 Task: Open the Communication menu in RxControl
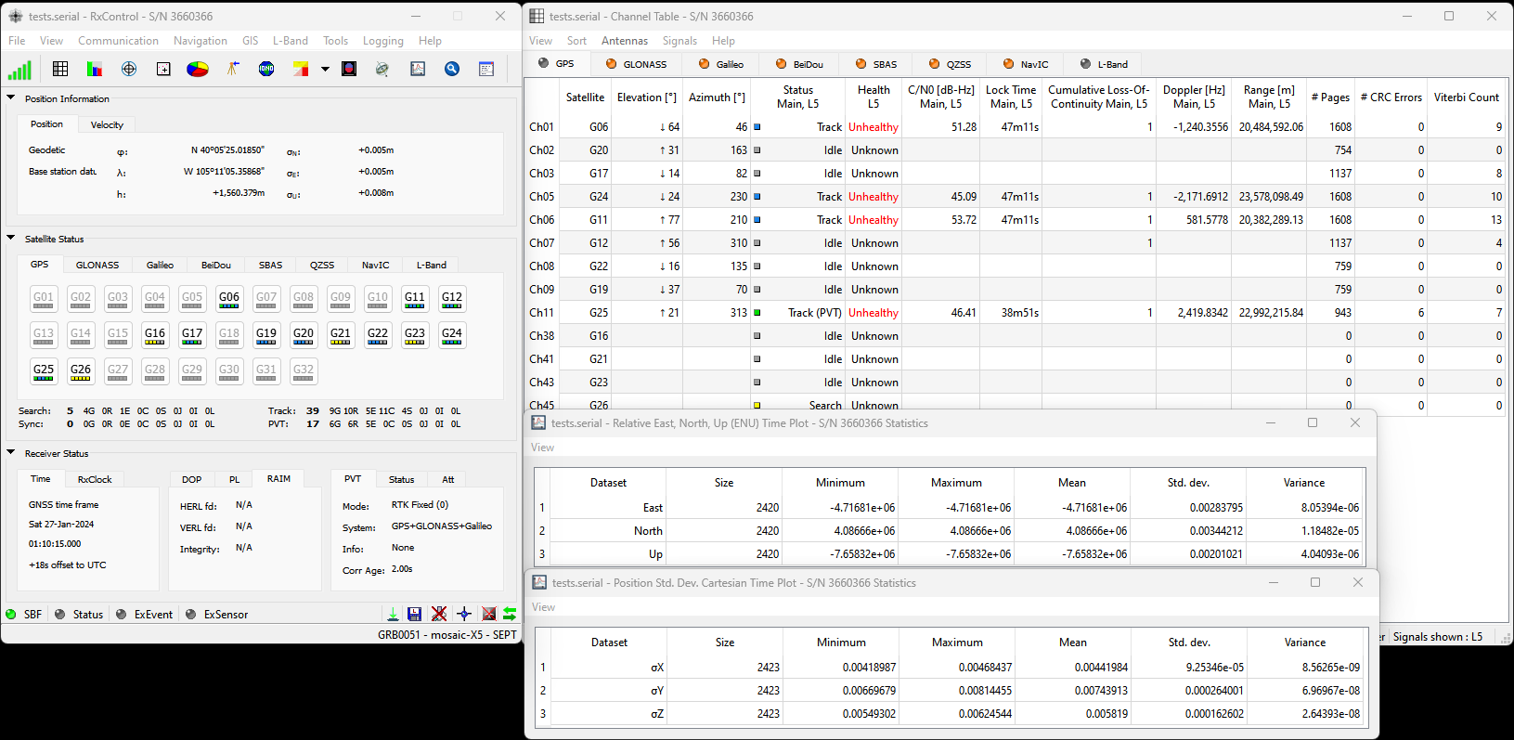(118, 41)
